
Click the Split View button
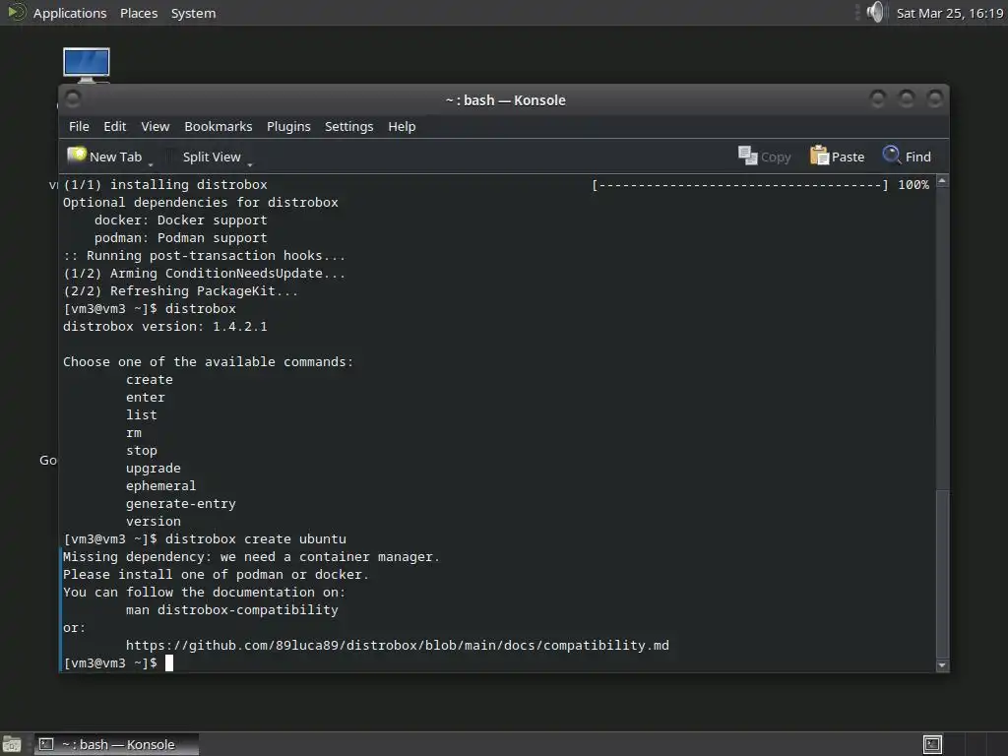[x=211, y=157]
